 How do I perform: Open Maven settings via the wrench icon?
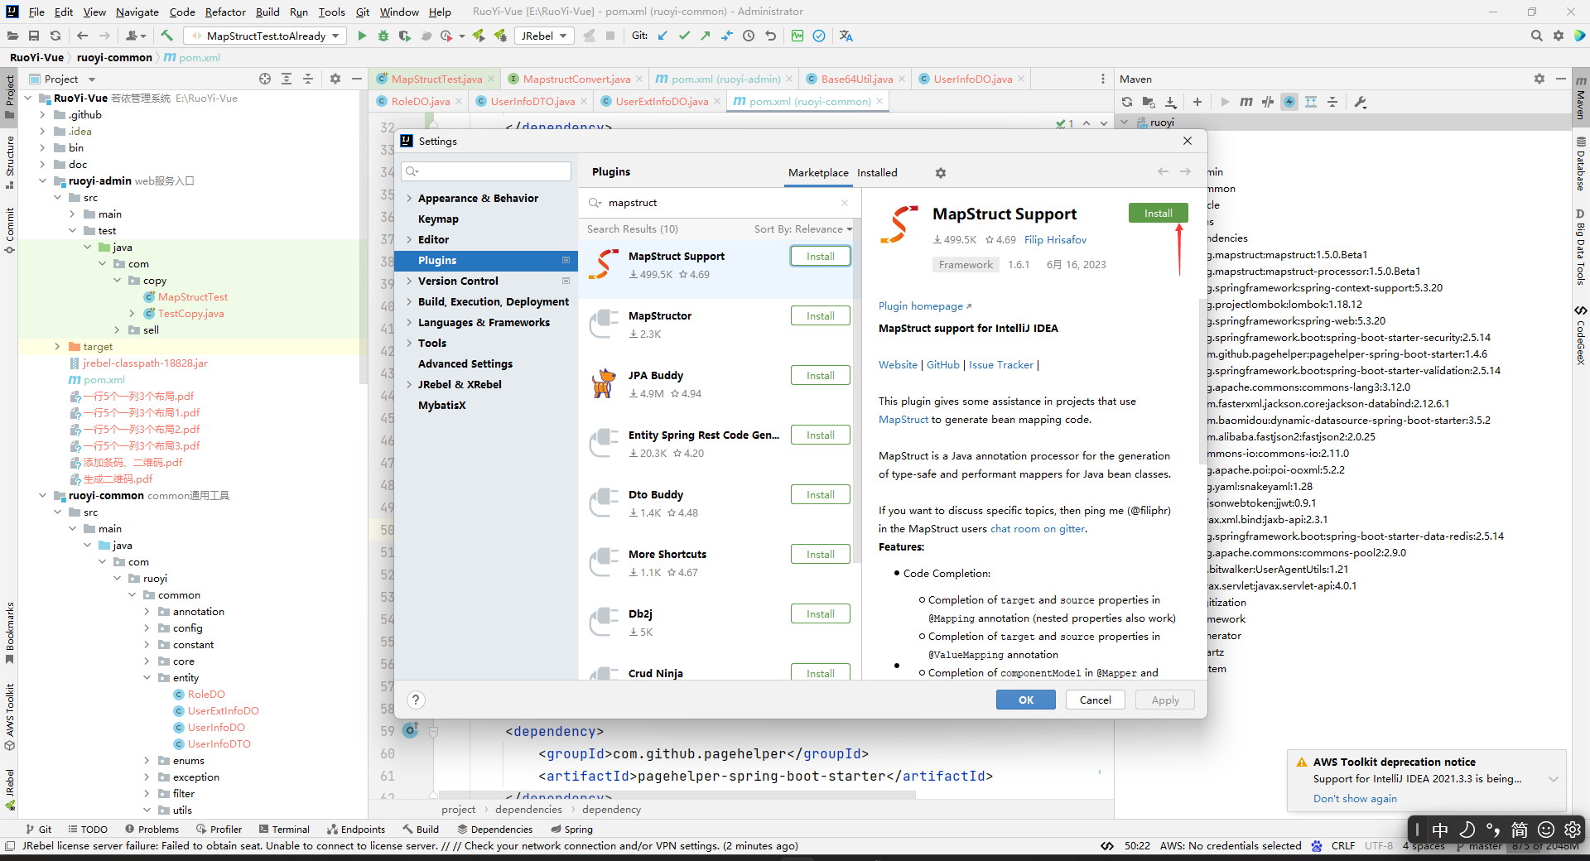click(1361, 102)
